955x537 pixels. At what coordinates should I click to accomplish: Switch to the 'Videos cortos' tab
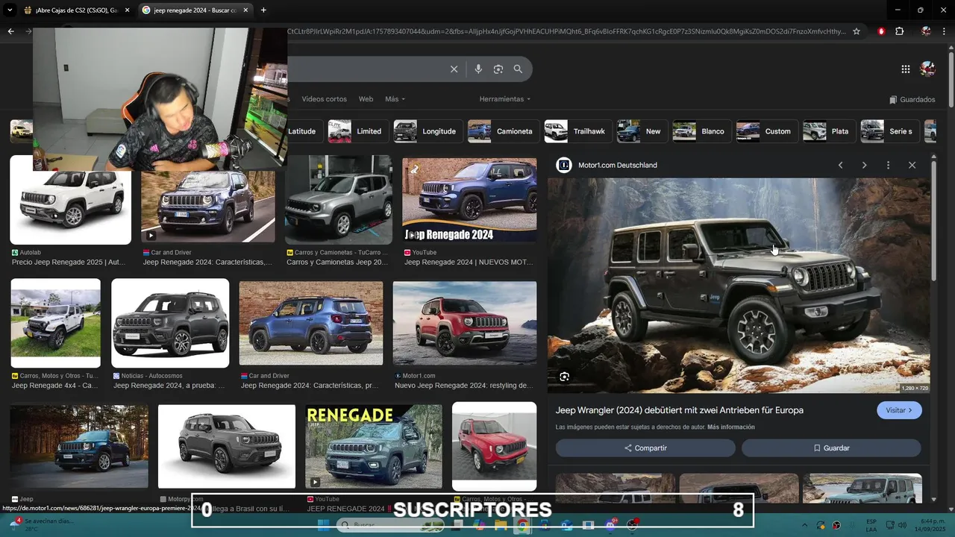(x=324, y=99)
